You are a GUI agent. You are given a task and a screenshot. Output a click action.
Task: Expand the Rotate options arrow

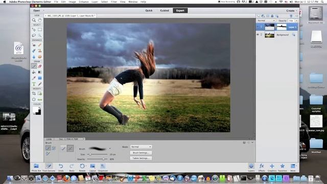point(86,166)
